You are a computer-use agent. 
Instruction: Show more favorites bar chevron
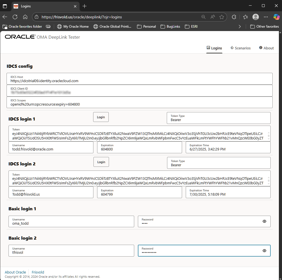[240, 27]
